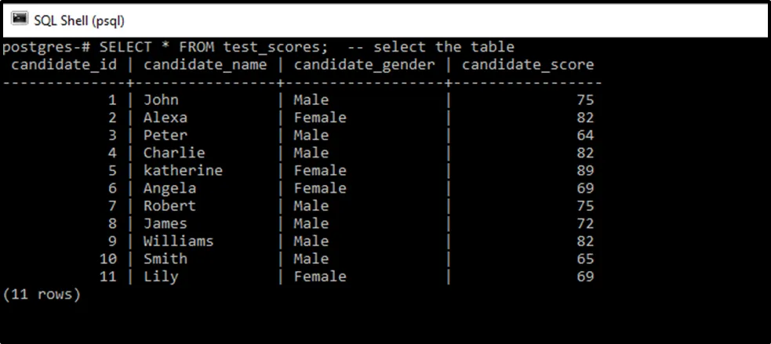The width and height of the screenshot is (771, 344).
Task: Click James's score value of 72
Action: pos(584,224)
